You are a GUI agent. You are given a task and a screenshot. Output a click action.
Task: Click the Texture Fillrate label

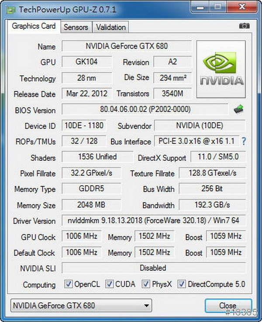click(x=152, y=174)
